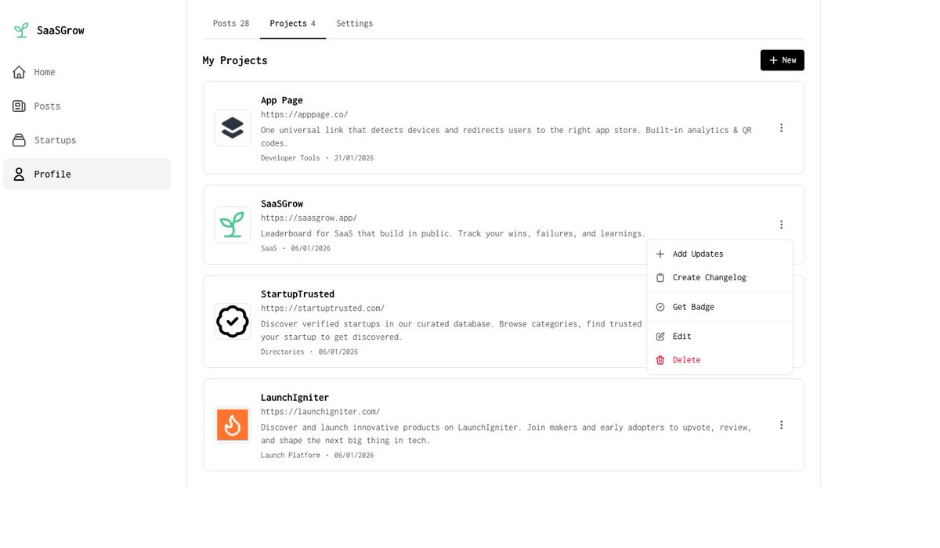Click the SaaSGrow brand name in sidebar
Viewport: 940px width, 548px height.
tap(60, 31)
